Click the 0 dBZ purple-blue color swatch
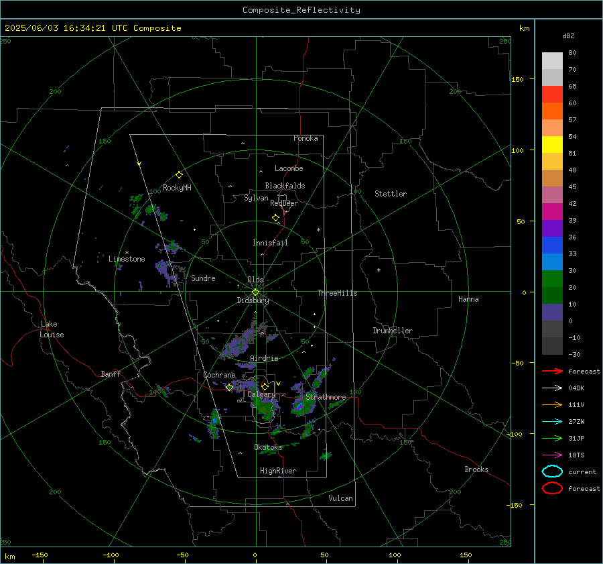 [552, 313]
